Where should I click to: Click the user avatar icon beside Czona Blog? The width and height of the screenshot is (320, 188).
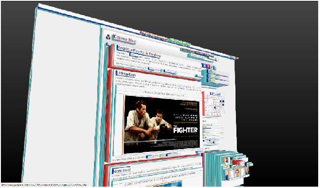(108, 37)
